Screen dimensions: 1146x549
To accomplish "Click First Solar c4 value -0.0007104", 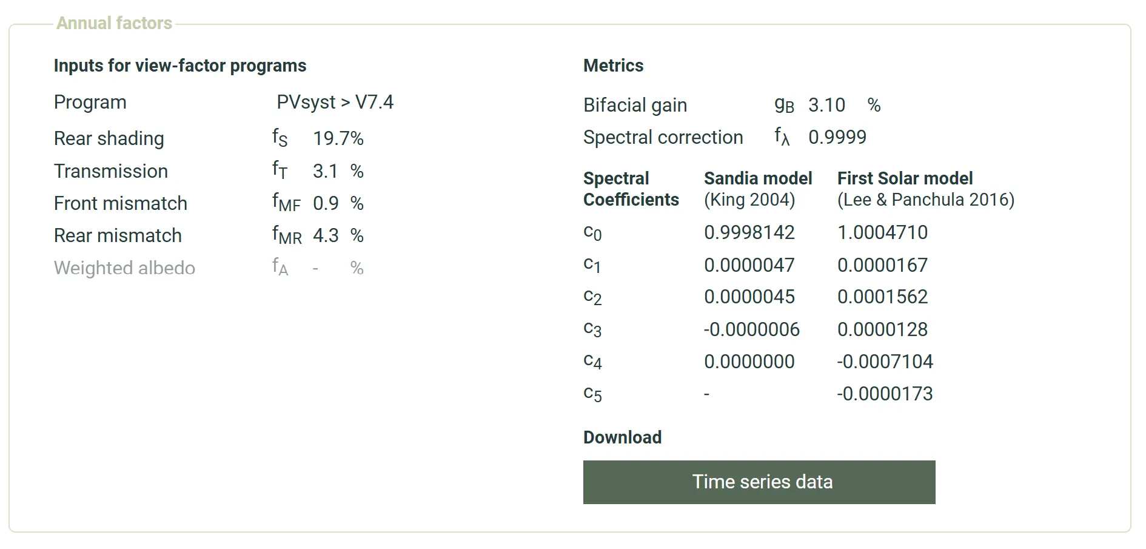I will click(x=885, y=362).
